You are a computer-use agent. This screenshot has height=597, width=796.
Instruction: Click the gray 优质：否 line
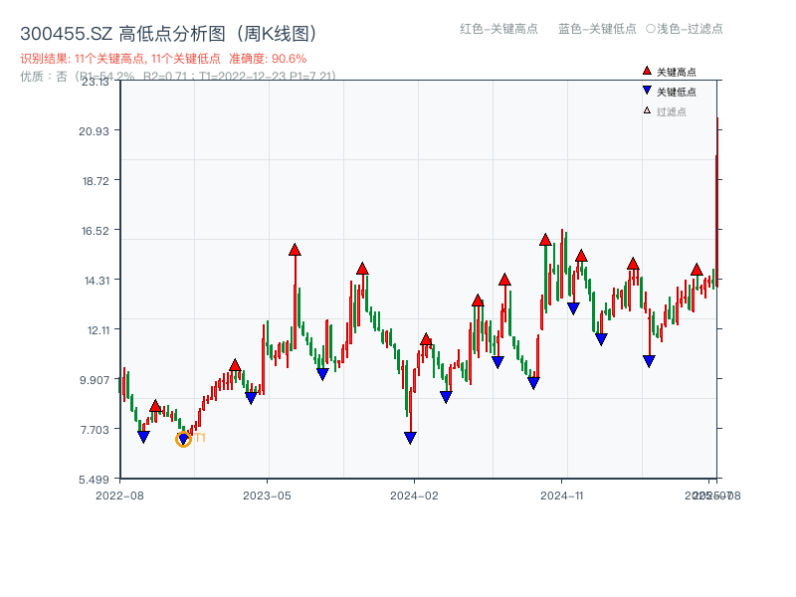(x=178, y=77)
